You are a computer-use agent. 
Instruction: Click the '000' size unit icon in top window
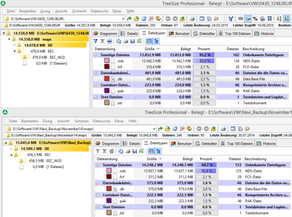click(241, 19)
